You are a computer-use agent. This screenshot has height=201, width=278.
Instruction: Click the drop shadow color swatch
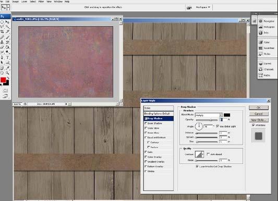tap(227, 115)
